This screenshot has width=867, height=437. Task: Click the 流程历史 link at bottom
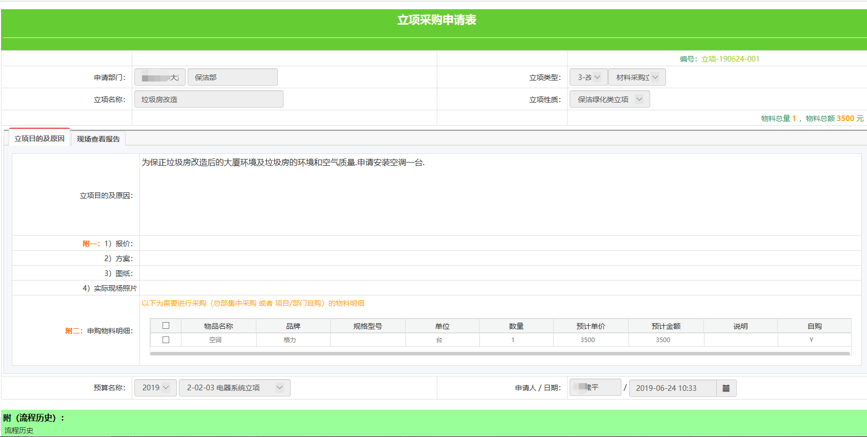(x=19, y=430)
